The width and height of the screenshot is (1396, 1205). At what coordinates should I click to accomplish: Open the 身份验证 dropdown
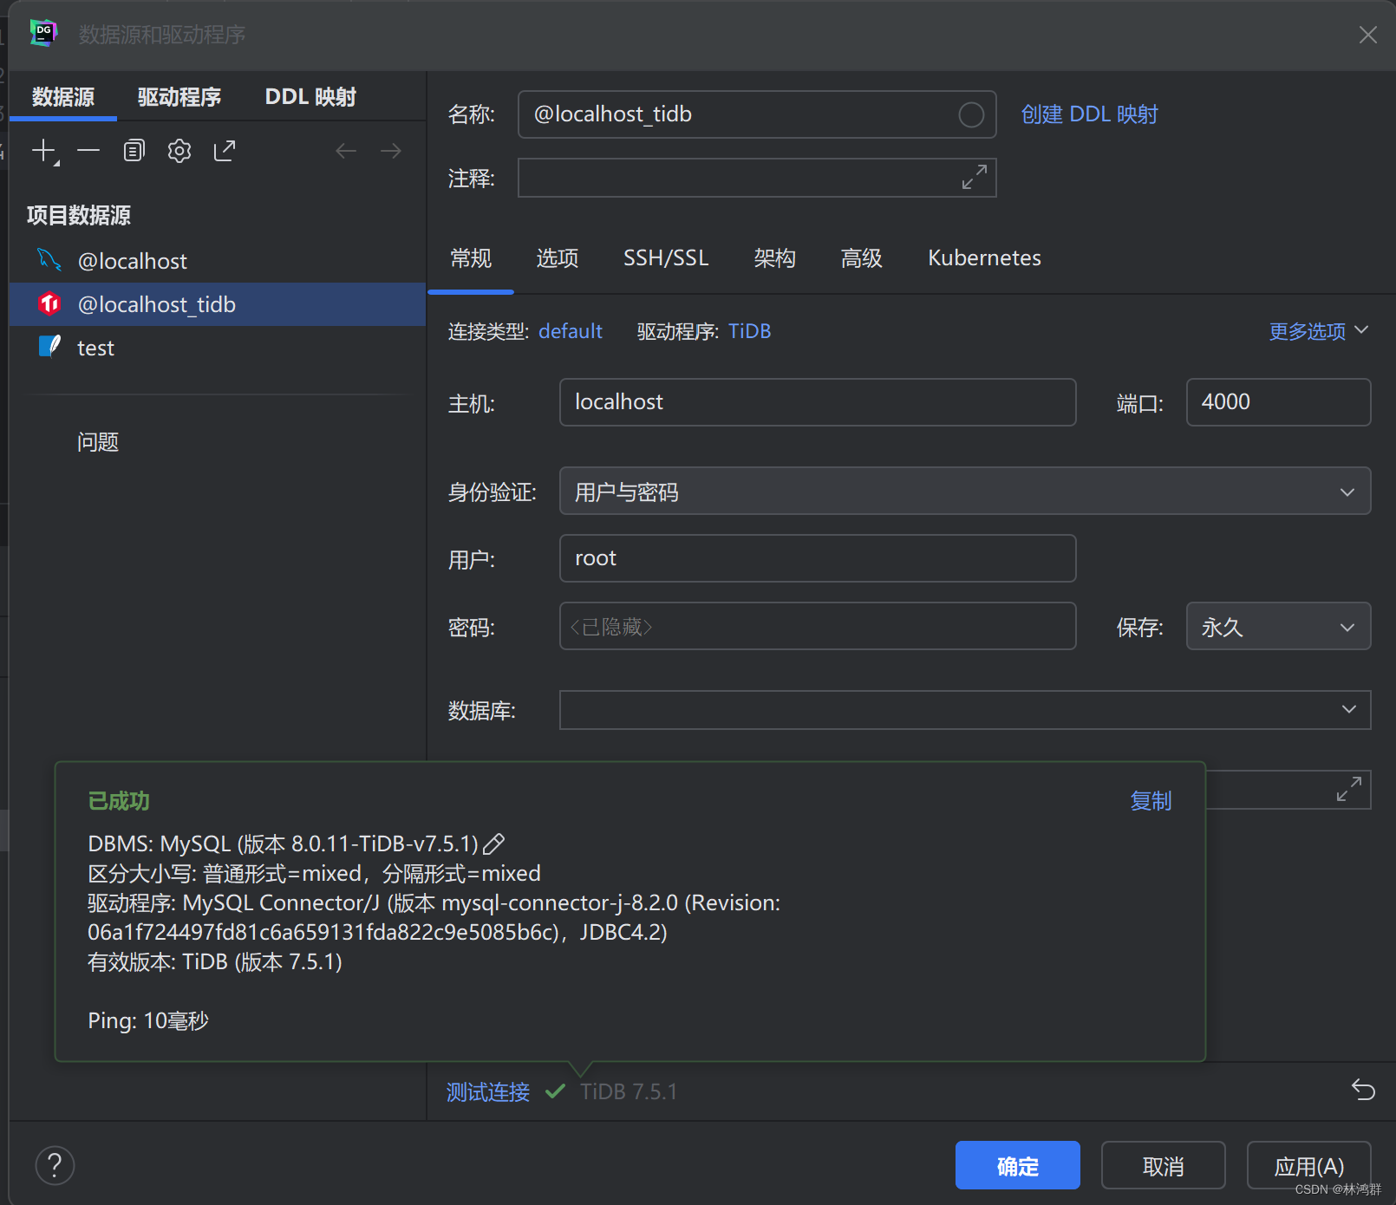965,491
